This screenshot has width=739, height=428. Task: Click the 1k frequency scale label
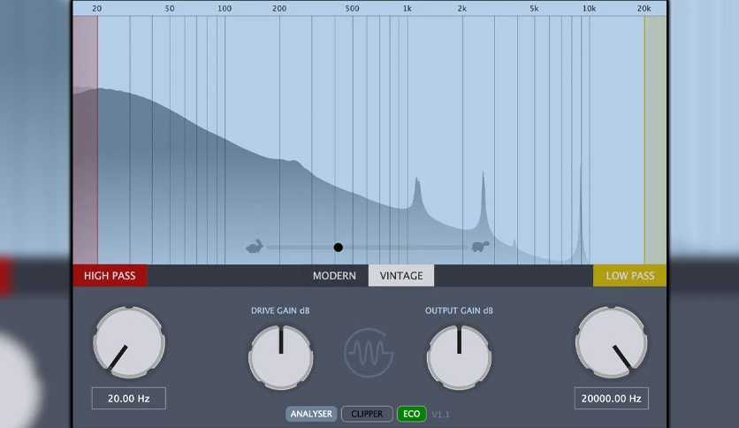click(408, 9)
